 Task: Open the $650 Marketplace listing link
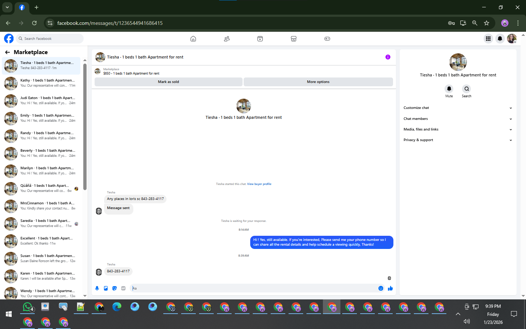click(x=131, y=73)
